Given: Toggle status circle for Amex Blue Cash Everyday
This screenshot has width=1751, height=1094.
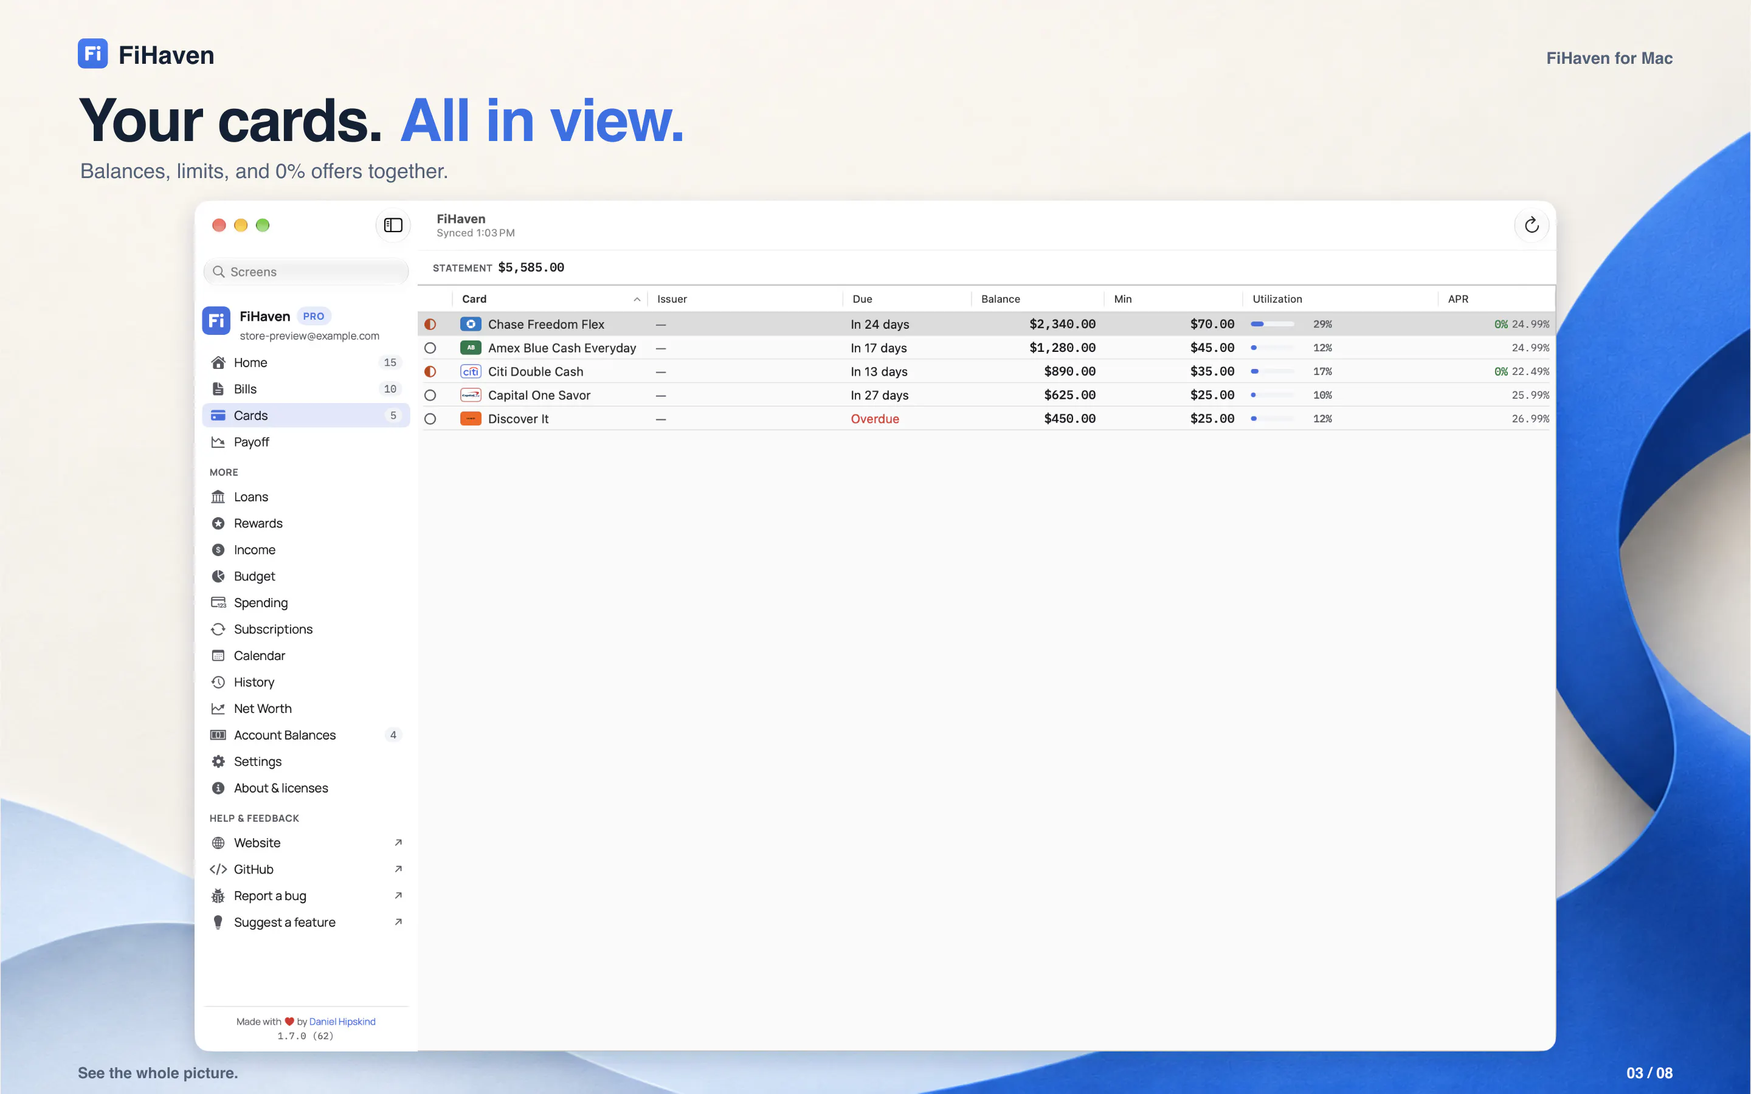Looking at the screenshot, I should coord(430,348).
